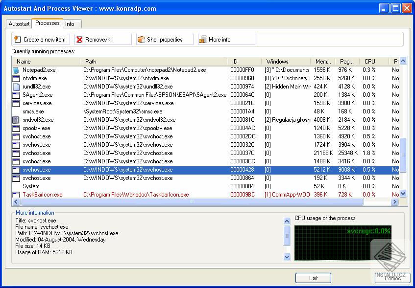Image resolution: width=415 pixels, height=288 pixels.
Task: Select the Processes tab
Action: [47, 23]
